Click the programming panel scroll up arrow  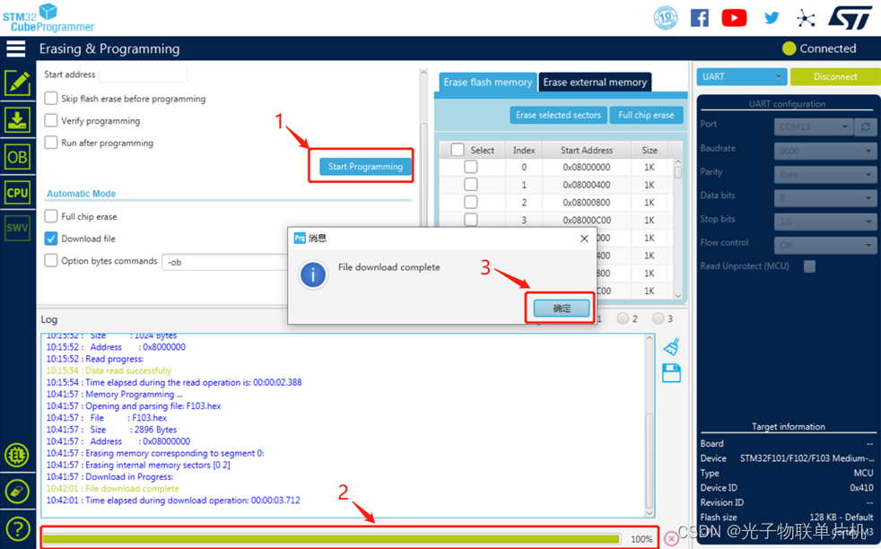[x=423, y=73]
